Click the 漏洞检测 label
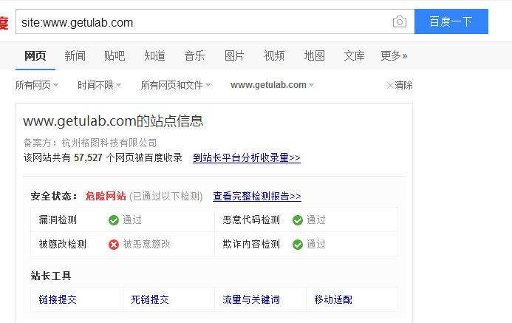The image size is (512, 323). point(58,220)
